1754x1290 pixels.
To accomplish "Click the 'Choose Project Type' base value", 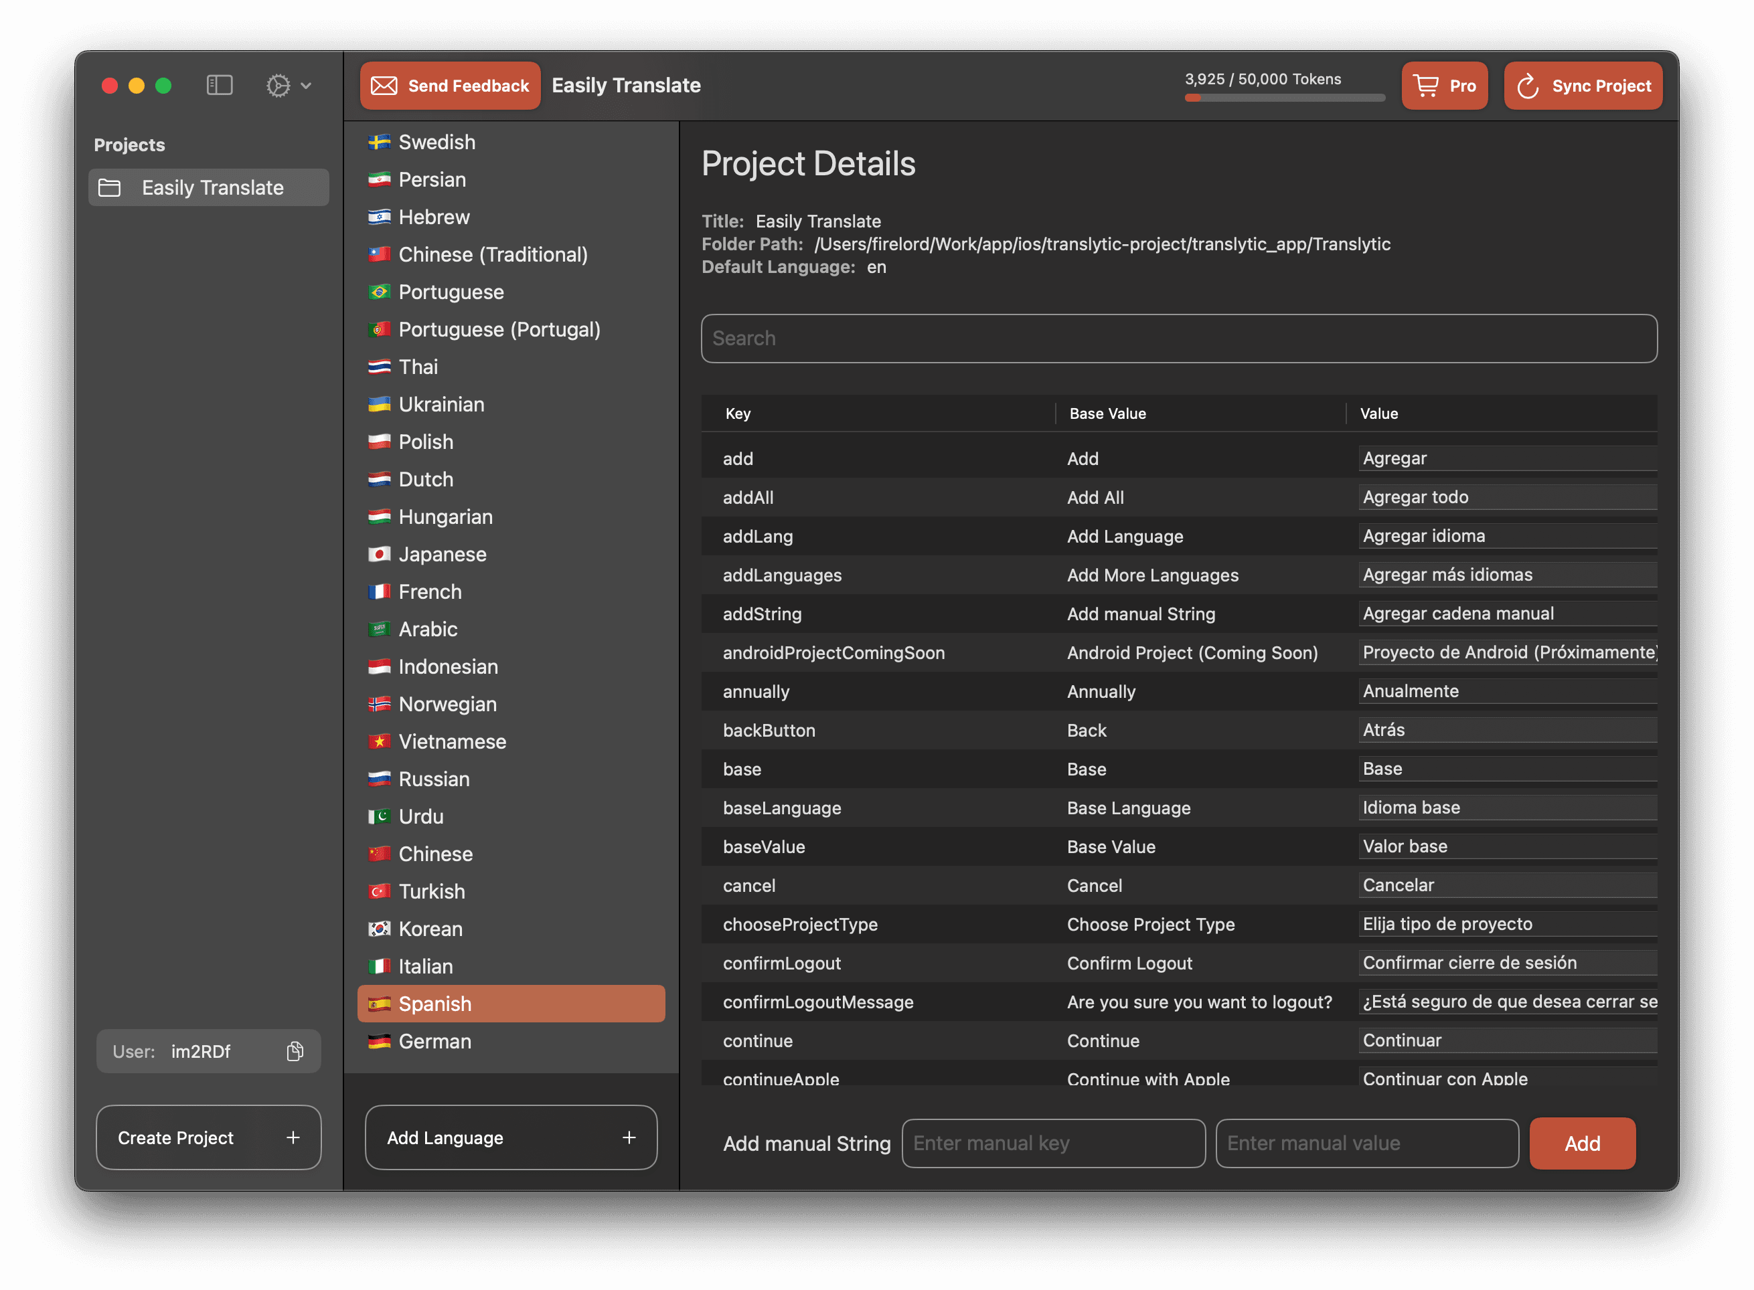I will [x=1151, y=925].
